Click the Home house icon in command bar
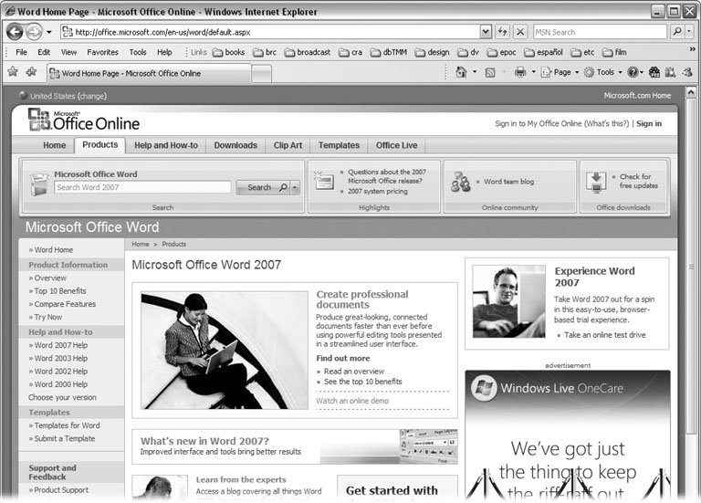This screenshot has width=701, height=503. click(x=461, y=72)
